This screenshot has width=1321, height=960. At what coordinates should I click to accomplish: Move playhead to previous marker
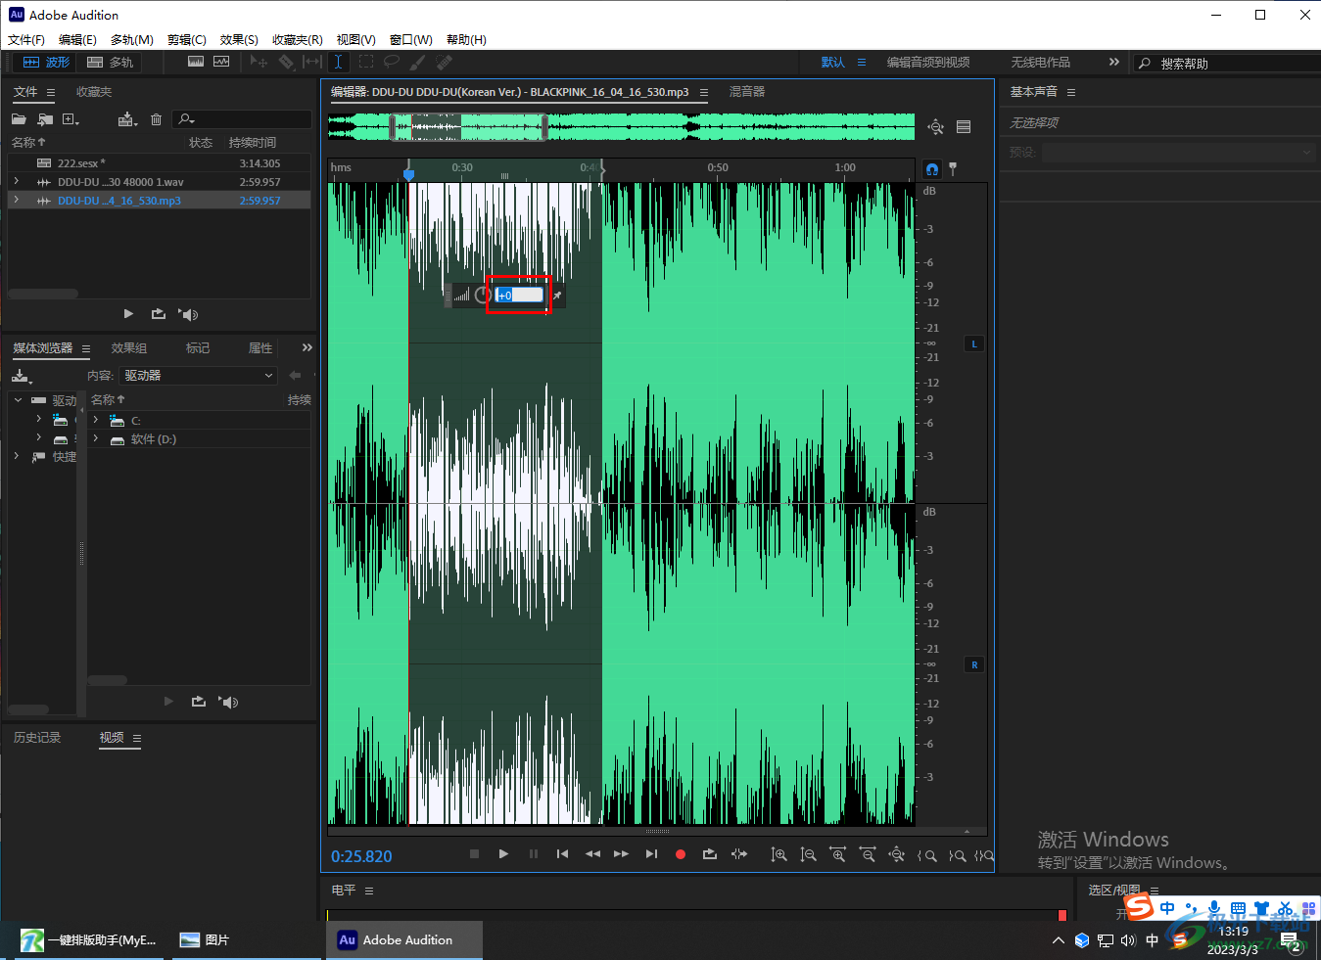coord(562,854)
